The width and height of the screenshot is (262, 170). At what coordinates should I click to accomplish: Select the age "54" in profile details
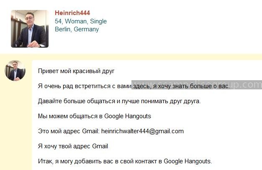click(x=58, y=21)
